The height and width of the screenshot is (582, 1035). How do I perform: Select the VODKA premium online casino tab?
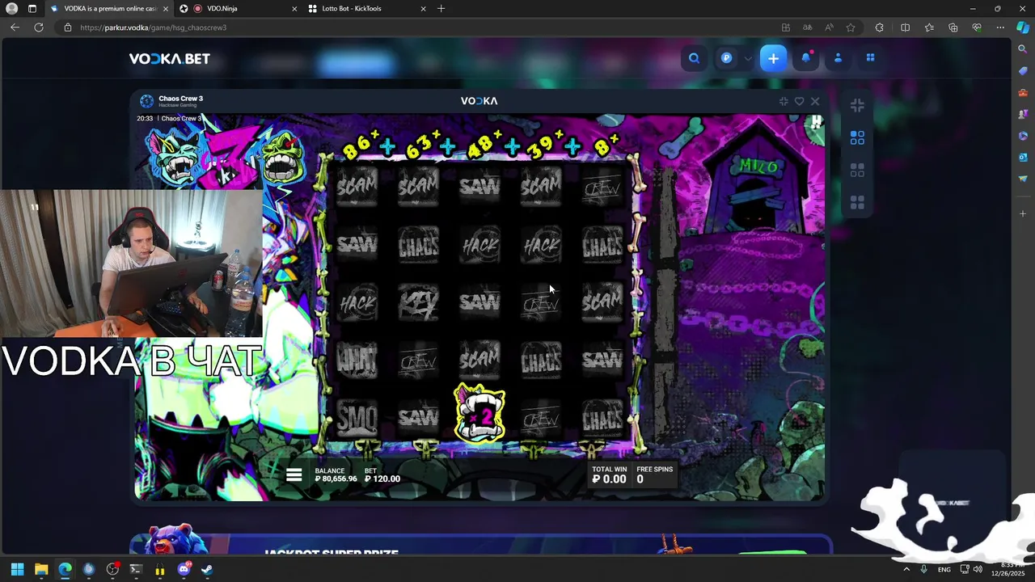coord(111,8)
